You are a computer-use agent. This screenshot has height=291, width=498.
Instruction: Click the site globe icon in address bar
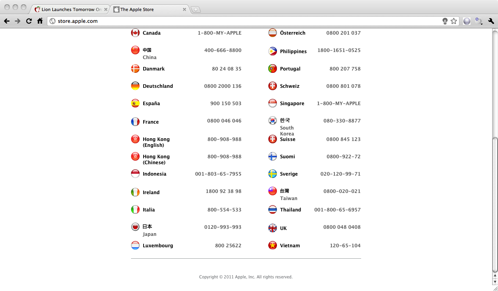click(52, 21)
